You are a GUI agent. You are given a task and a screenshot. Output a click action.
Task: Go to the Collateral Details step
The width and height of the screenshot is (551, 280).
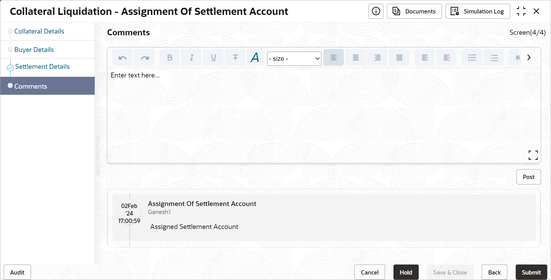point(39,31)
